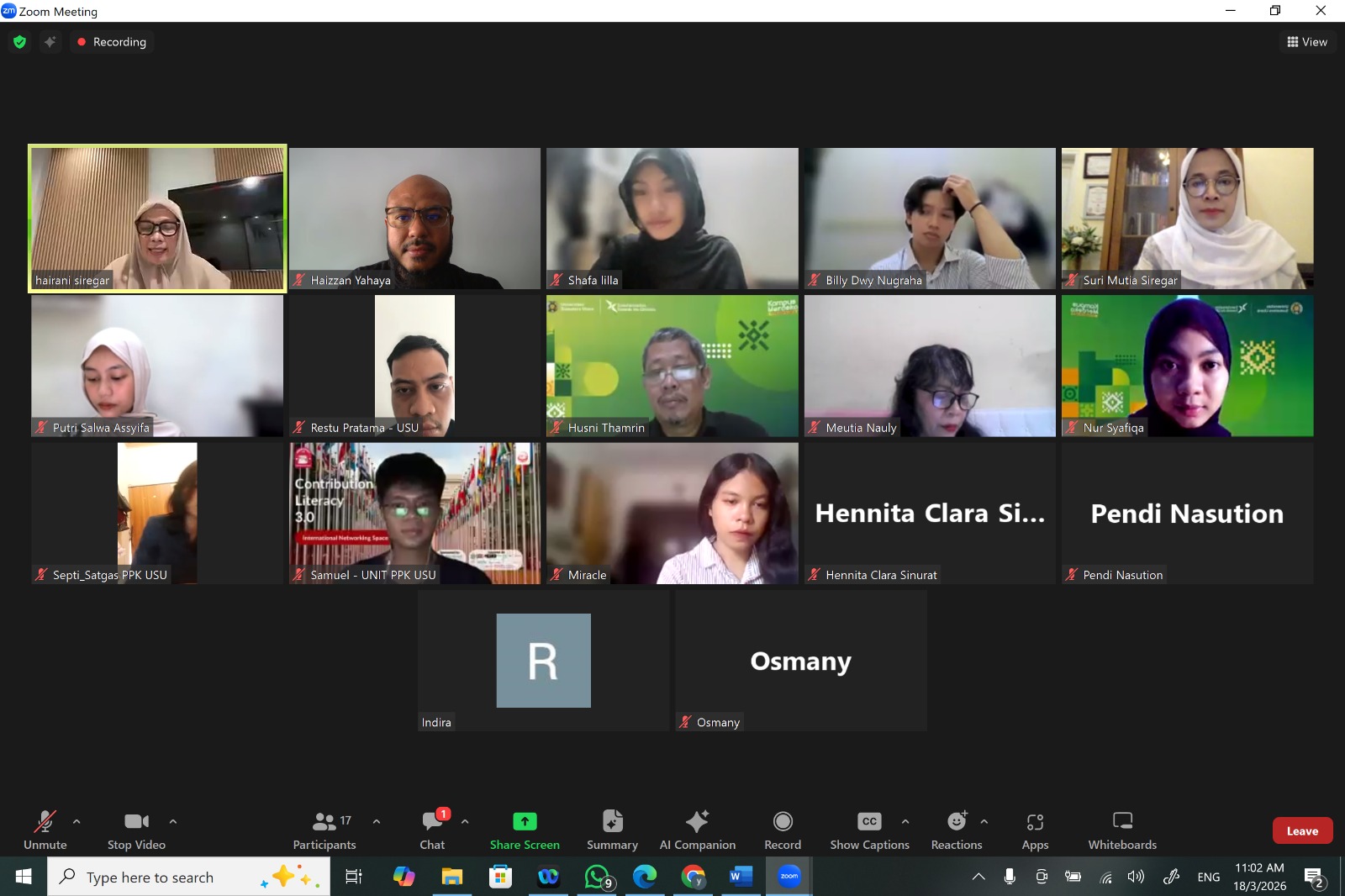The width and height of the screenshot is (1345, 896).
Task: Select hairani siregar's video tile
Action: coord(157,219)
